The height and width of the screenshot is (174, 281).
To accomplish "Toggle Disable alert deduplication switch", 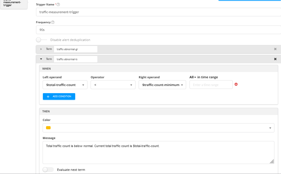I will (41, 40).
